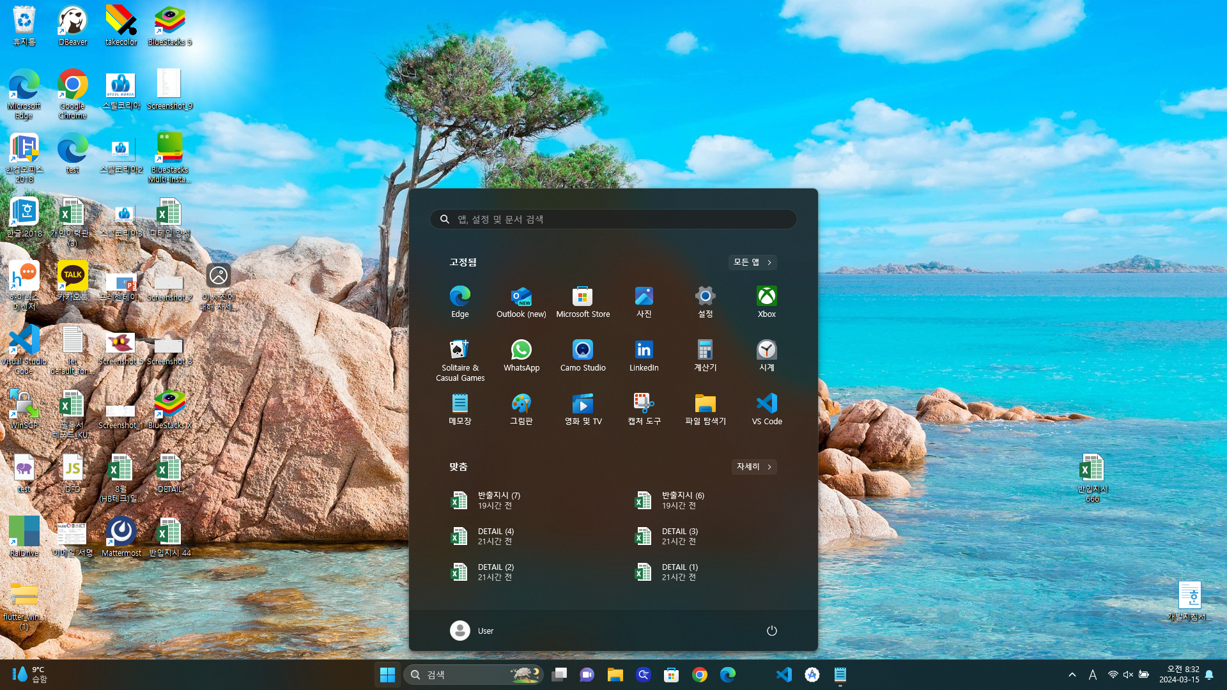Image resolution: width=1227 pixels, height=690 pixels.
Task: Open Task View from the taskbar
Action: pyautogui.click(x=559, y=675)
